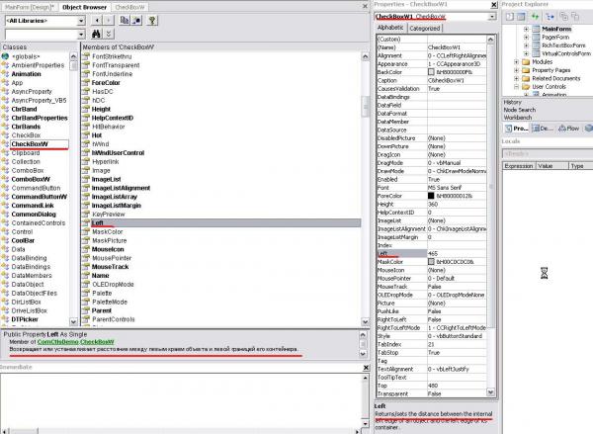Viewport: 593px width, 434px height.
Task: Click the Node Search entry
Action: [x=519, y=110]
